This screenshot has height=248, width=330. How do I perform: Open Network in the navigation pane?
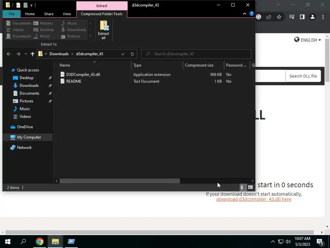(24, 148)
